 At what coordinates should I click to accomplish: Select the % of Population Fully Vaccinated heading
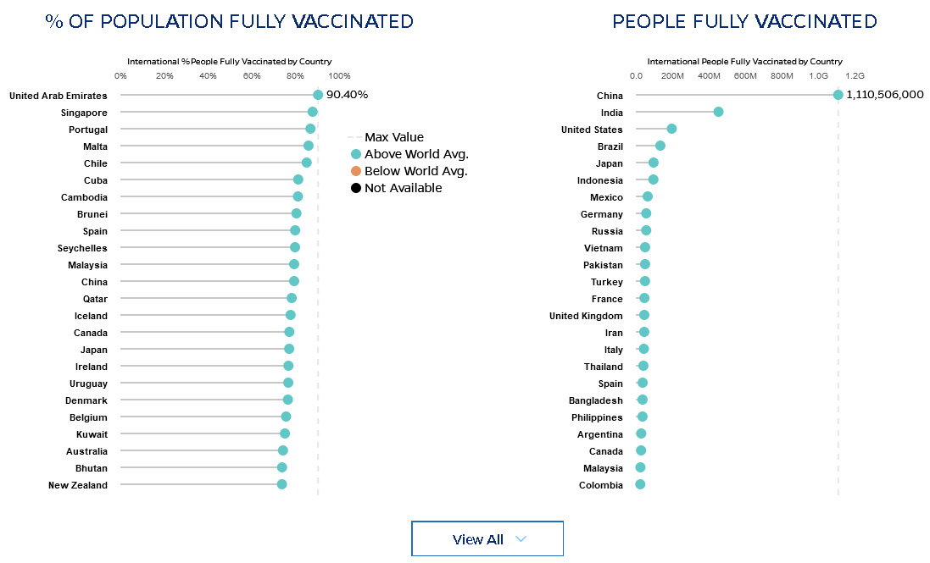[230, 21]
